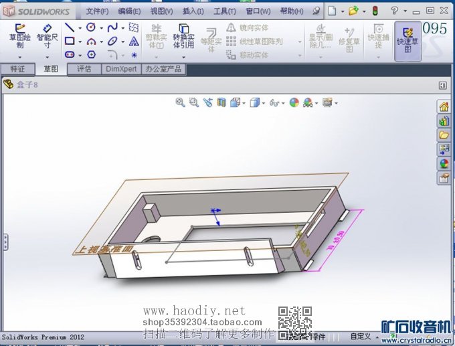Select the Circle sketch tool
Screen dimensions: 455x346
coord(90,27)
